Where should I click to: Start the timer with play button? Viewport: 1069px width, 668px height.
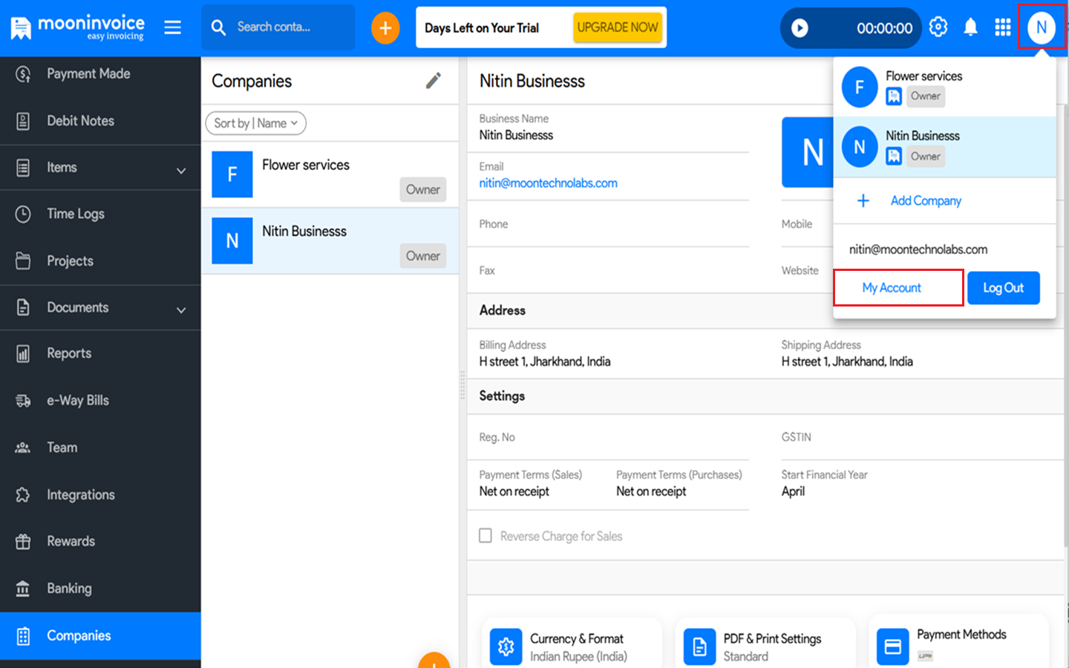coord(800,28)
